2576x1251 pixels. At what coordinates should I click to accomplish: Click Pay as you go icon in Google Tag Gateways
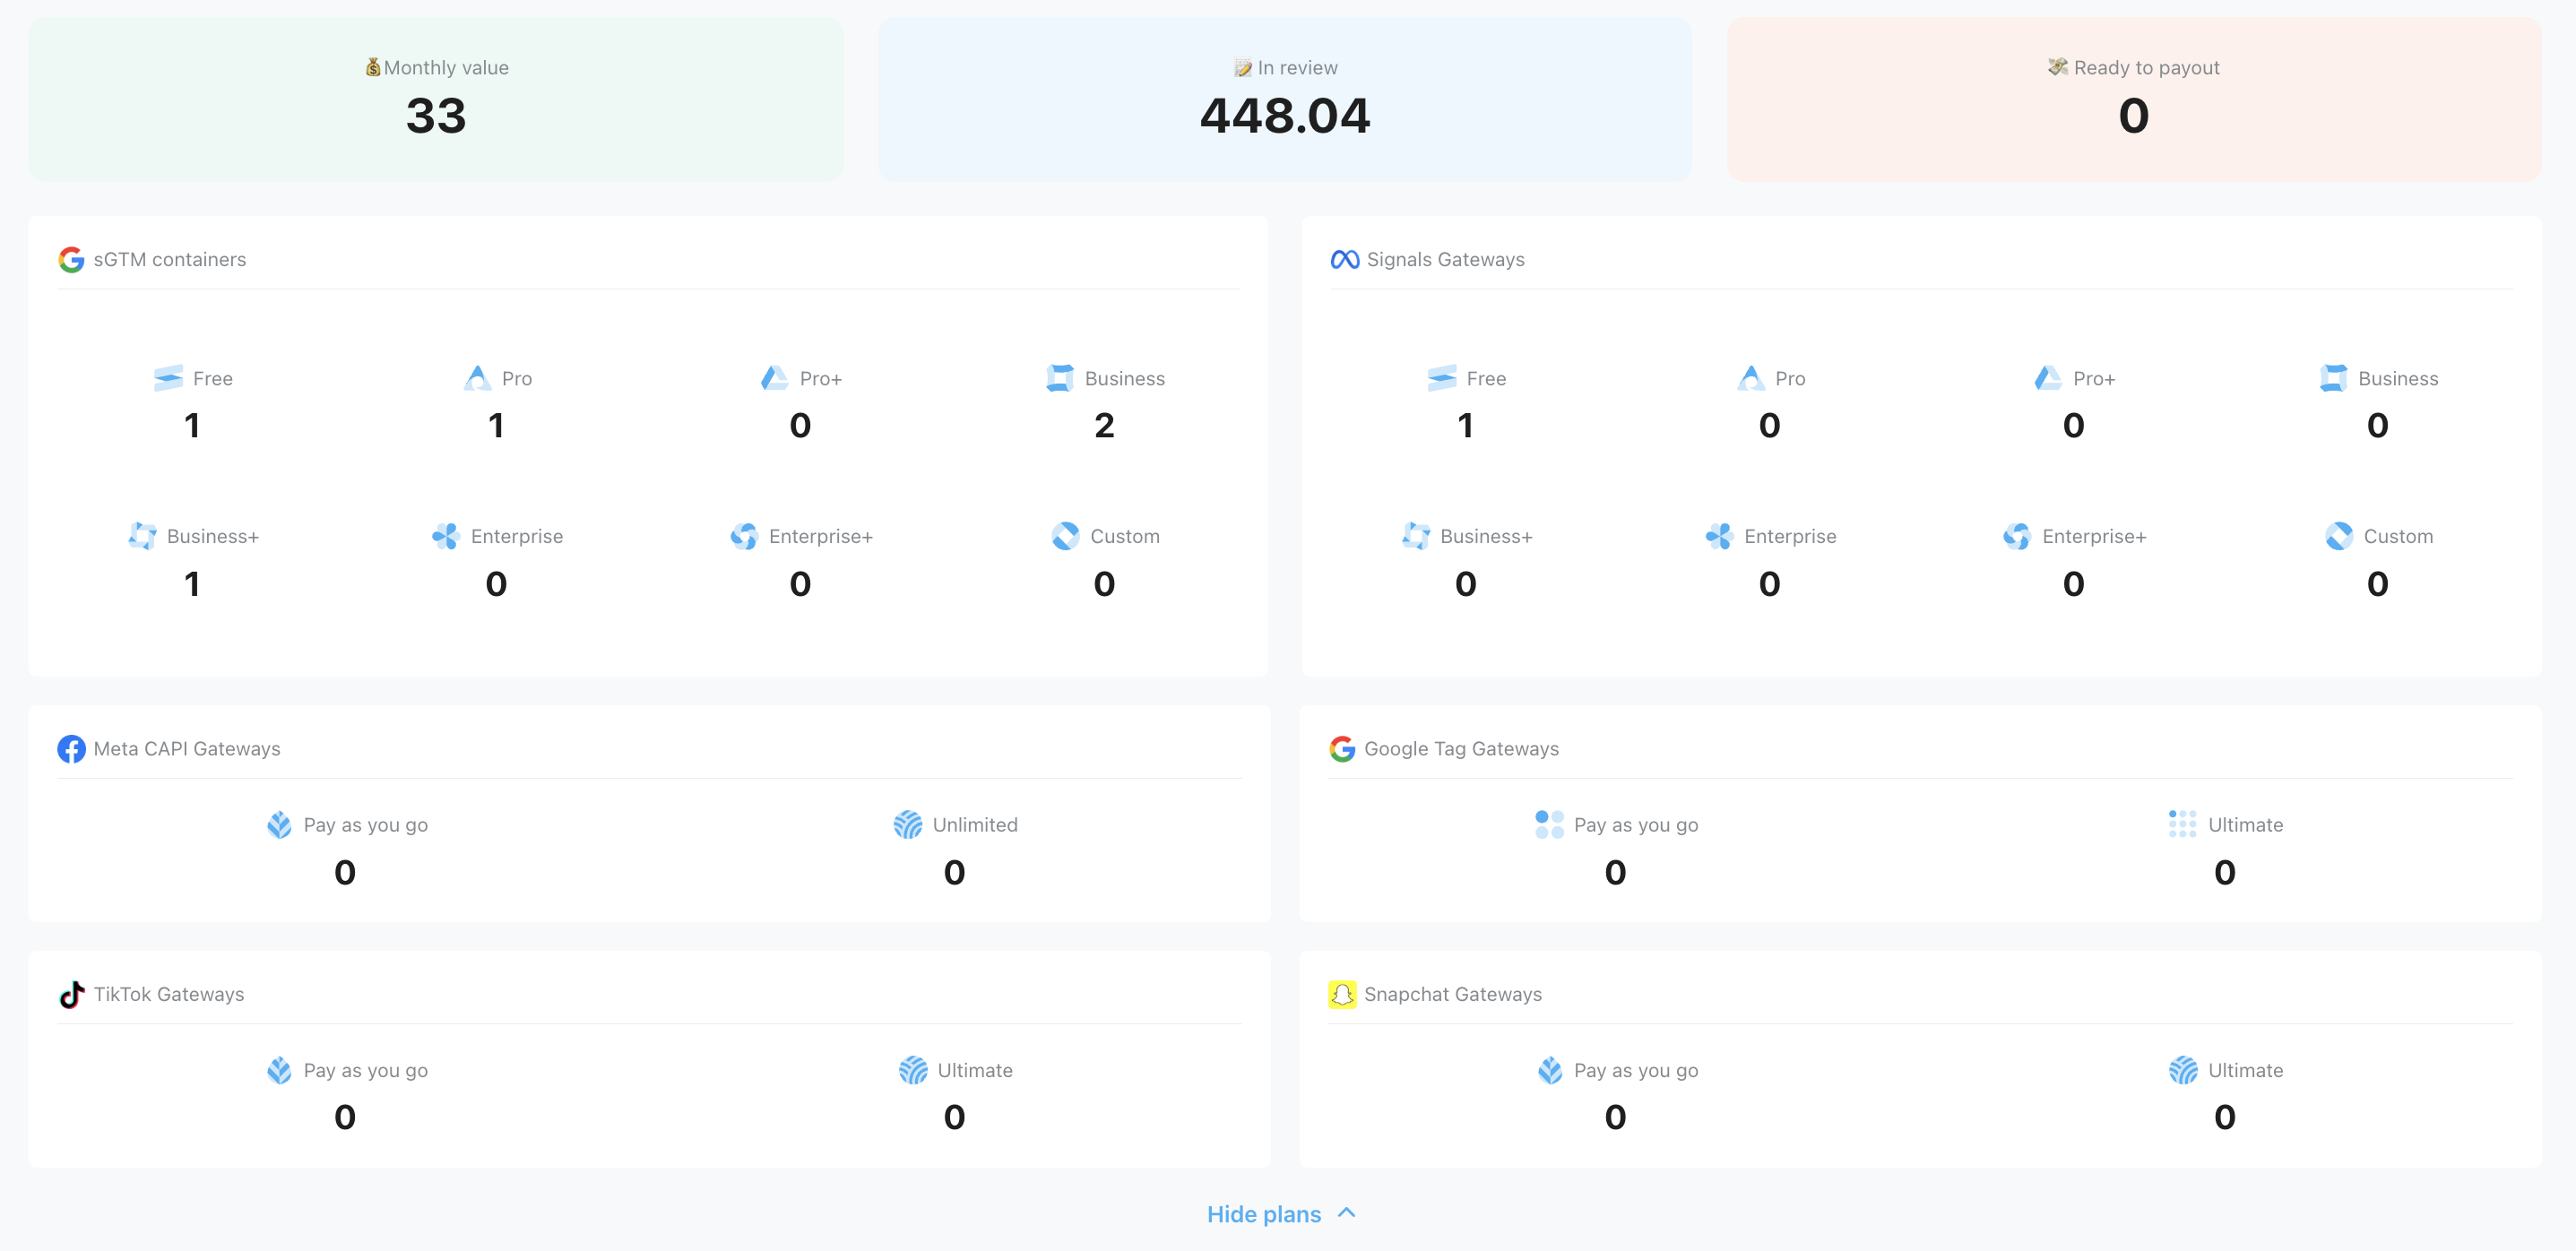(x=1549, y=825)
